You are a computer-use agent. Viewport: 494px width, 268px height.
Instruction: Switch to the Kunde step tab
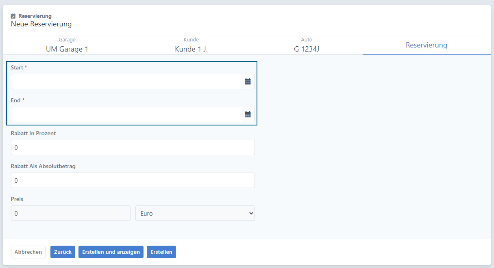click(191, 45)
